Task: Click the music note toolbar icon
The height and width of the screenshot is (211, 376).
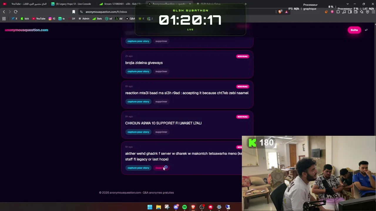Action: point(344,12)
